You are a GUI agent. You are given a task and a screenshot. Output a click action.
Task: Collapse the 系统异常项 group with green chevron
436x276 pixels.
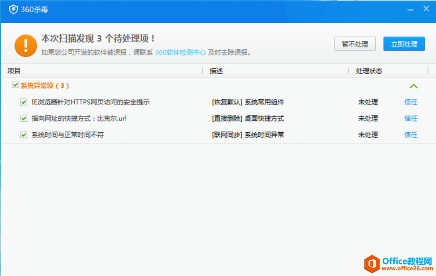click(x=414, y=86)
